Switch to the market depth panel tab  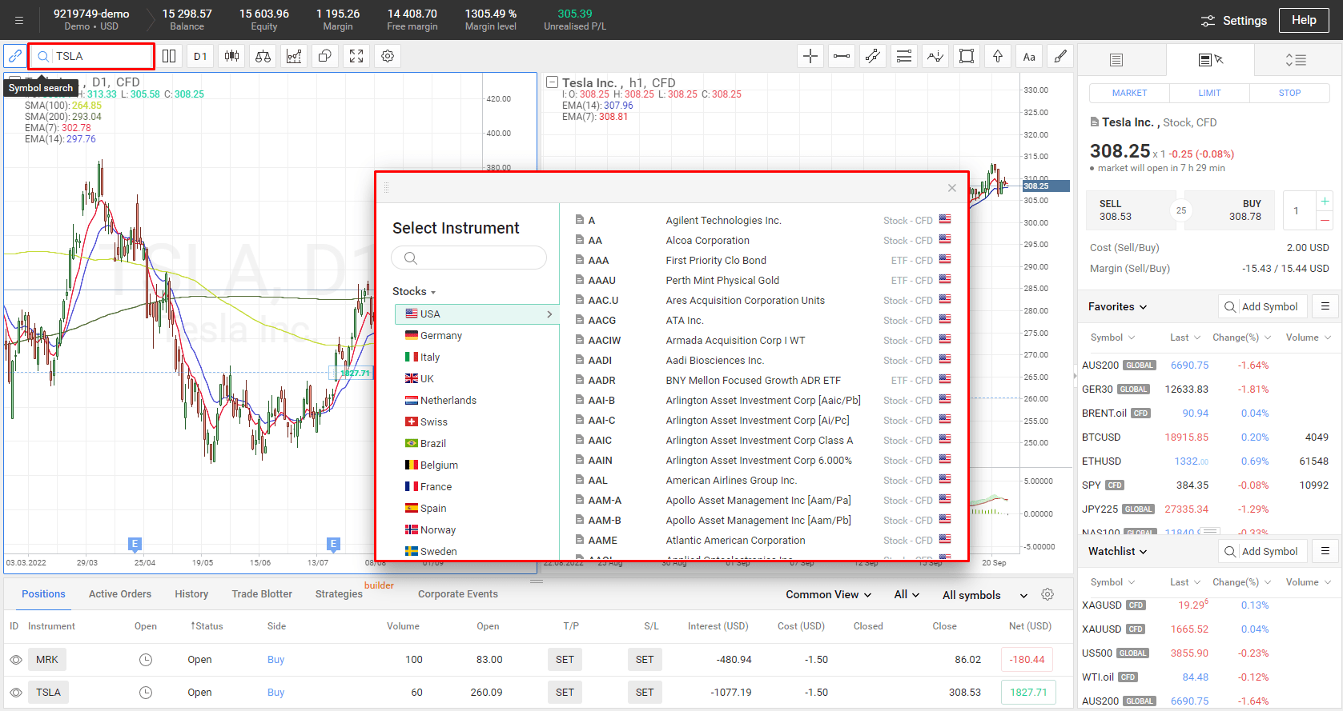[1296, 60]
